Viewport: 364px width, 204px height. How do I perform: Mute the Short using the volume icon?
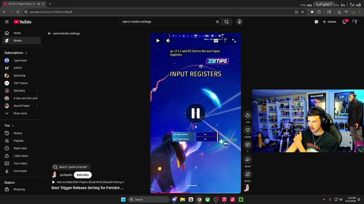pyautogui.click(x=168, y=41)
